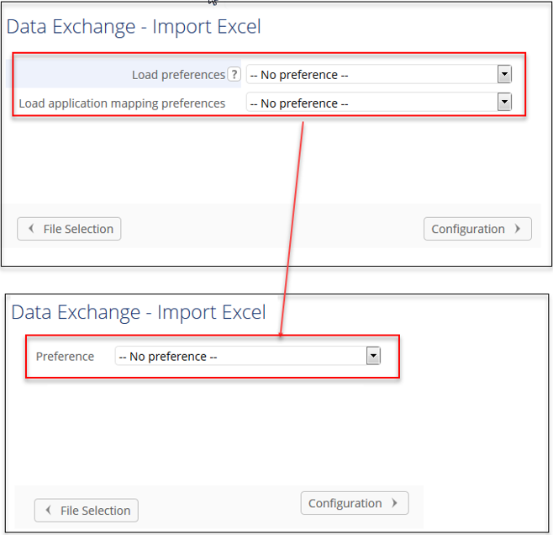Open the Load preferences dropdown arrow

(x=504, y=74)
